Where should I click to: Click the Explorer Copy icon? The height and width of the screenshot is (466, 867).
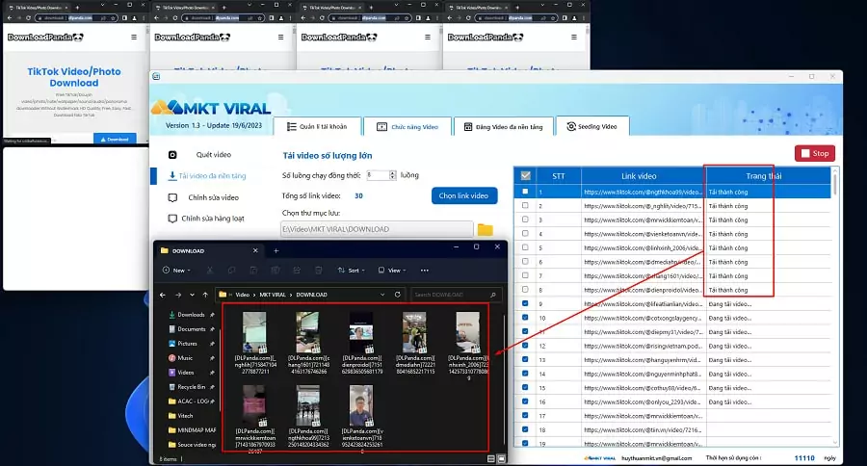tap(231, 271)
